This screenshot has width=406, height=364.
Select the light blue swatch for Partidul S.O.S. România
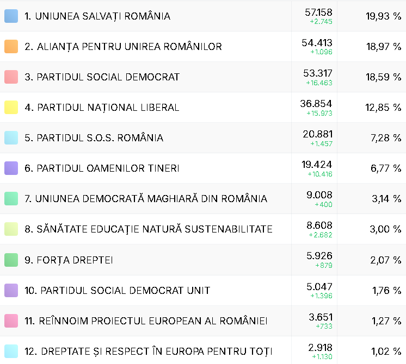(11, 138)
